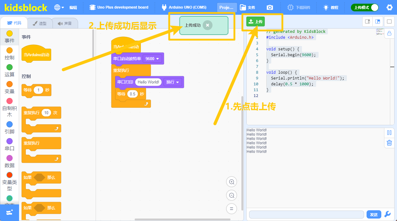Image resolution: width=397 pixels, height=221 pixels.
Task: Open the 教程 tutorials
Action: [x=331, y=7]
